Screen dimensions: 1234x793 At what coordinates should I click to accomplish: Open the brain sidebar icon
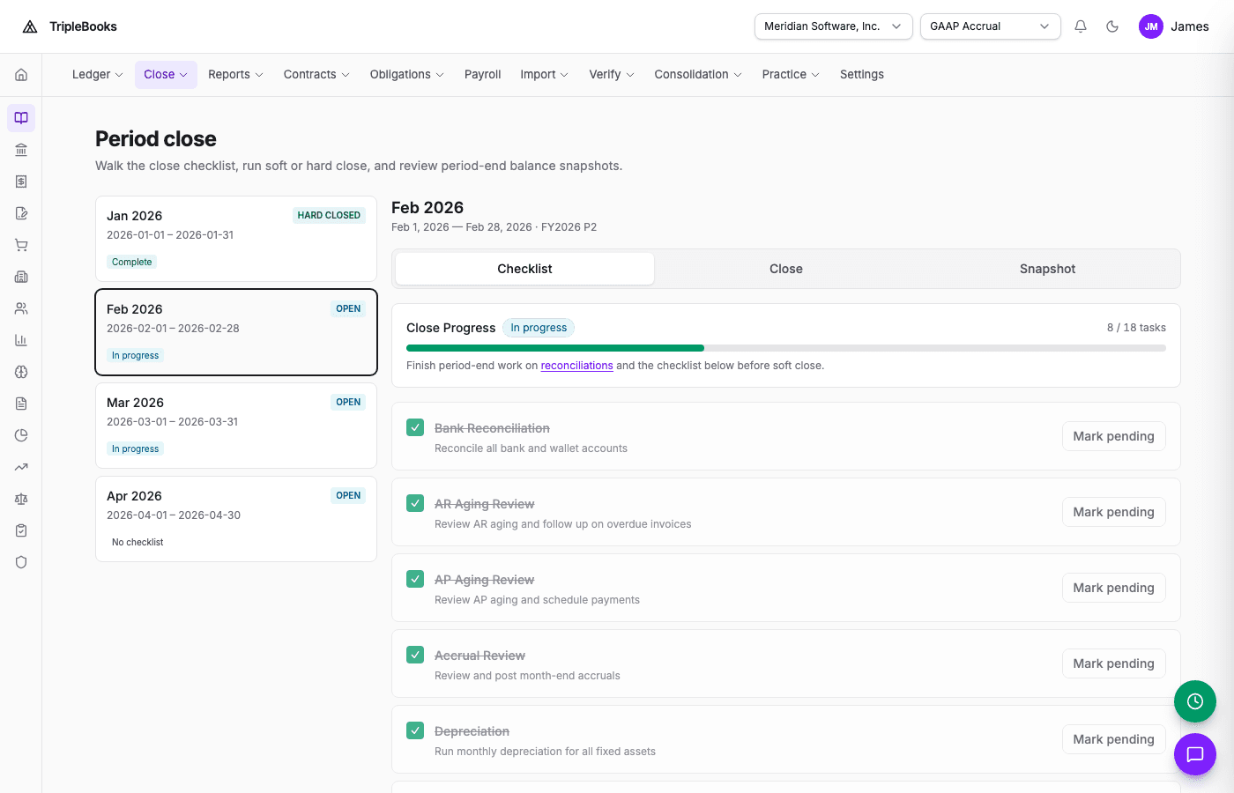(x=21, y=372)
